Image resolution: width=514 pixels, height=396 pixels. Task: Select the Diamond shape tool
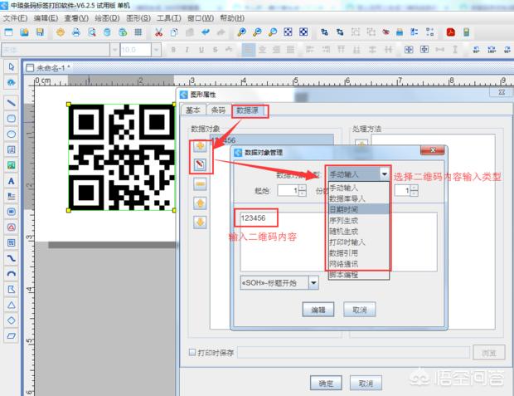tap(12, 320)
